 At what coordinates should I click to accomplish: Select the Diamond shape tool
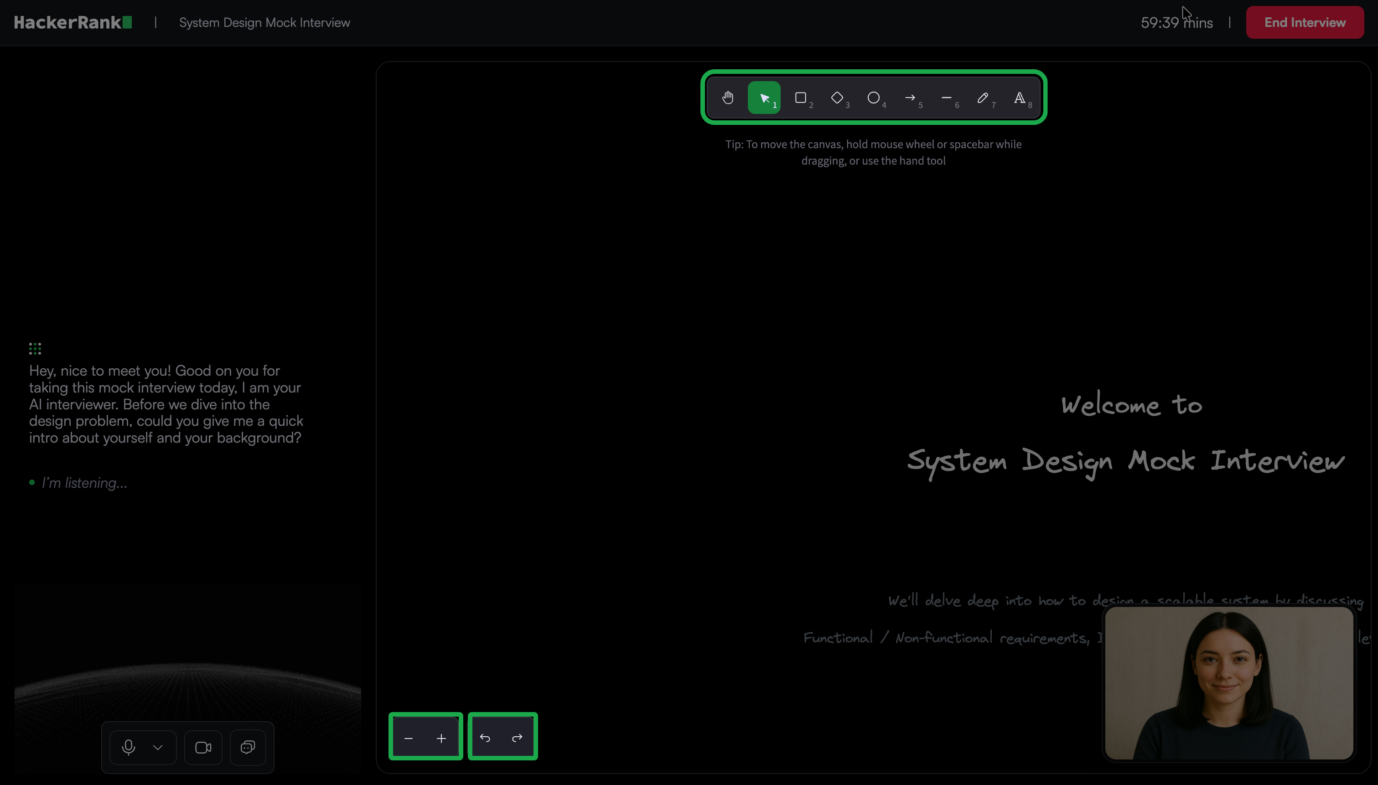[837, 98]
